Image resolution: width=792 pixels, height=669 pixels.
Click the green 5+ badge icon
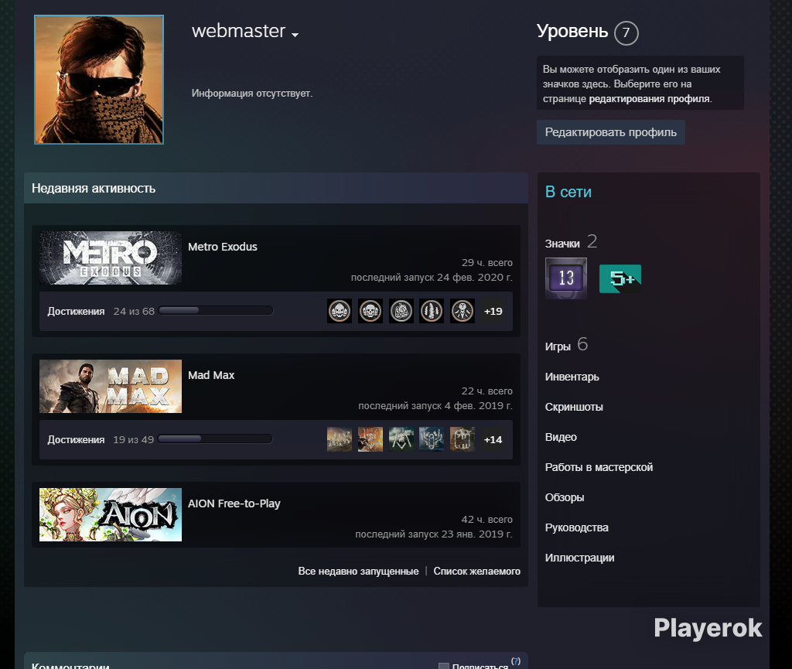tap(620, 278)
